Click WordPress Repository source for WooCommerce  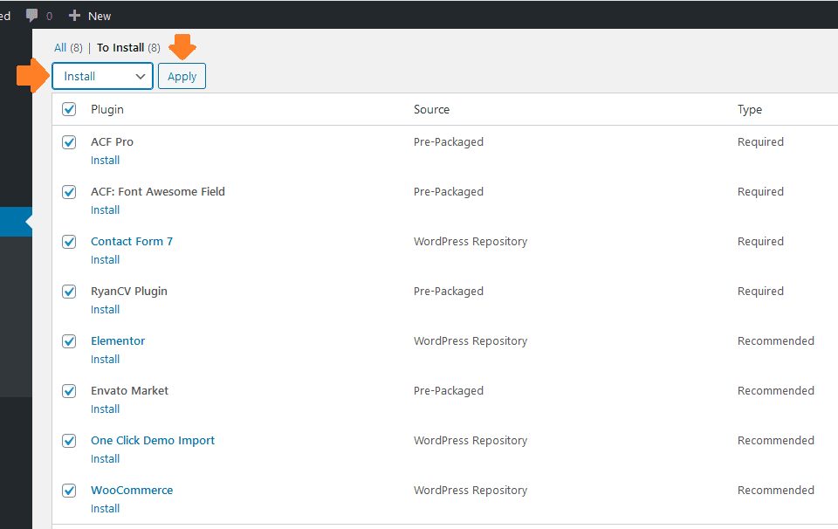click(471, 490)
